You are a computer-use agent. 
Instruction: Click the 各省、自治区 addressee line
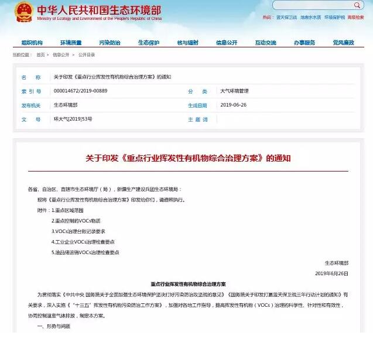(105, 189)
